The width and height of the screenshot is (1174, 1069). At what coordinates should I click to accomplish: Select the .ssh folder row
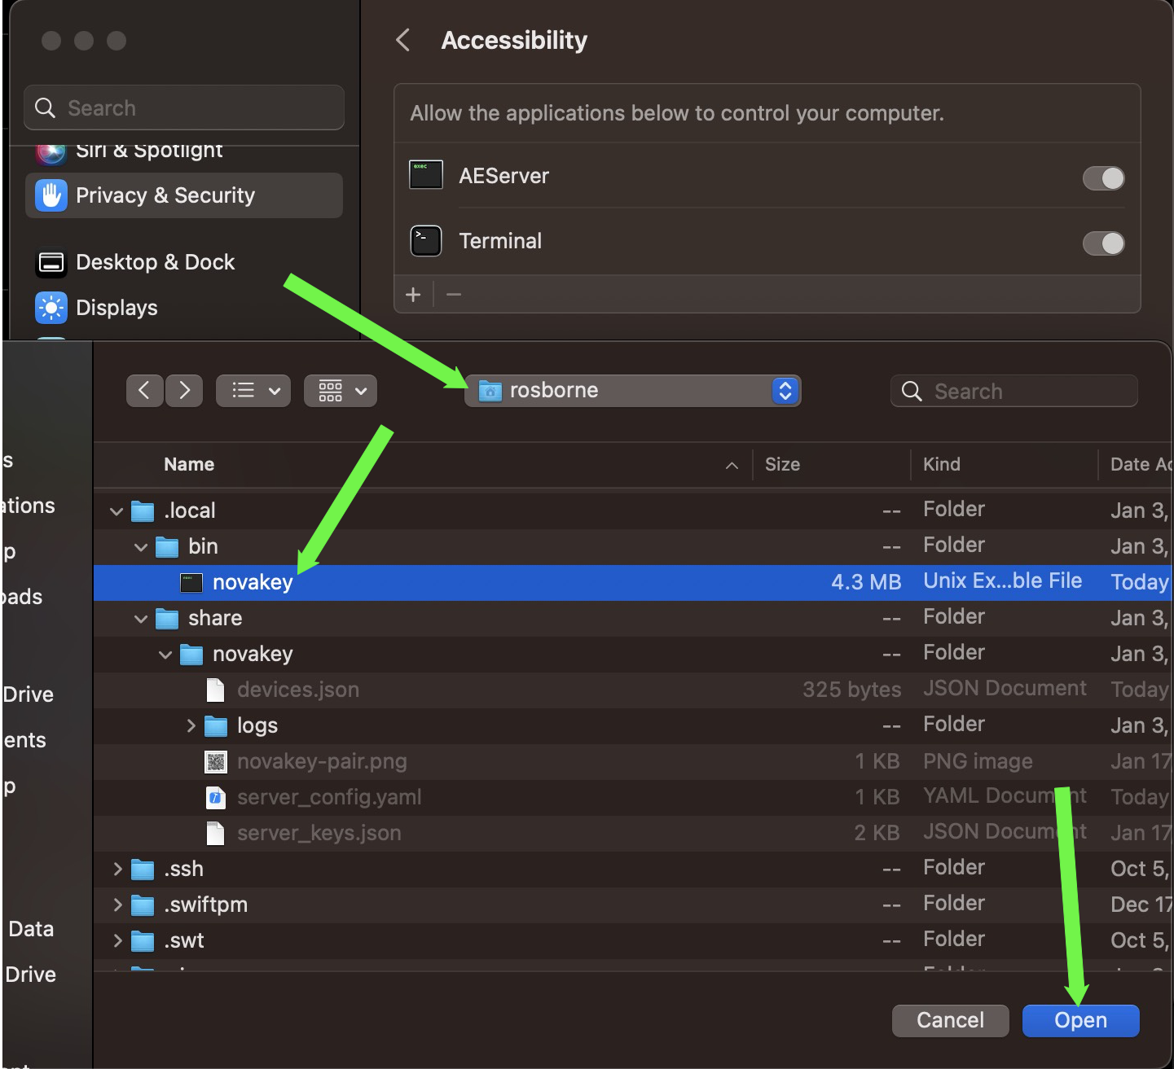point(633,869)
